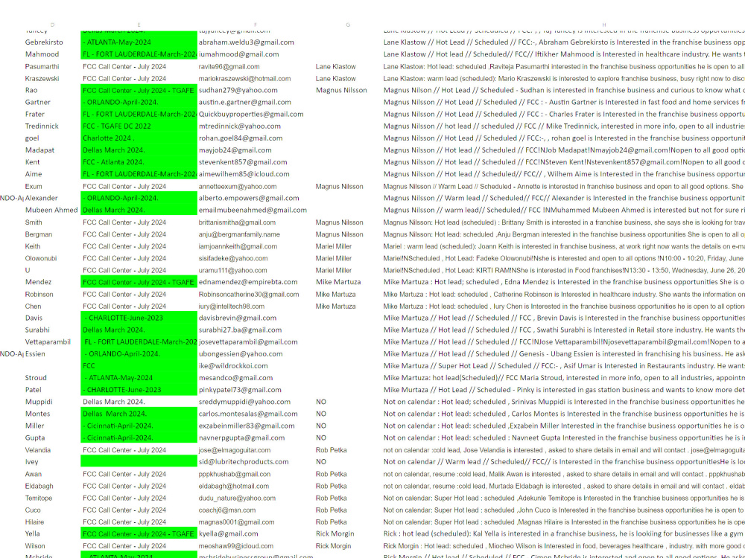The height and width of the screenshot is (558, 745).
Task: Click email uramu111@yahoo.com
Action: (x=232, y=271)
